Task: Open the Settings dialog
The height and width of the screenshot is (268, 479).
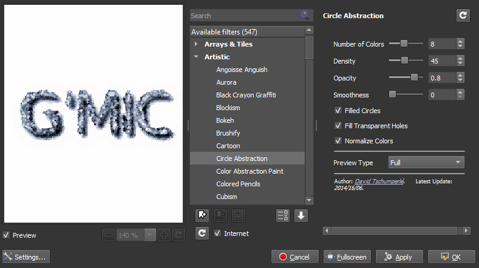Action: pos(26,257)
